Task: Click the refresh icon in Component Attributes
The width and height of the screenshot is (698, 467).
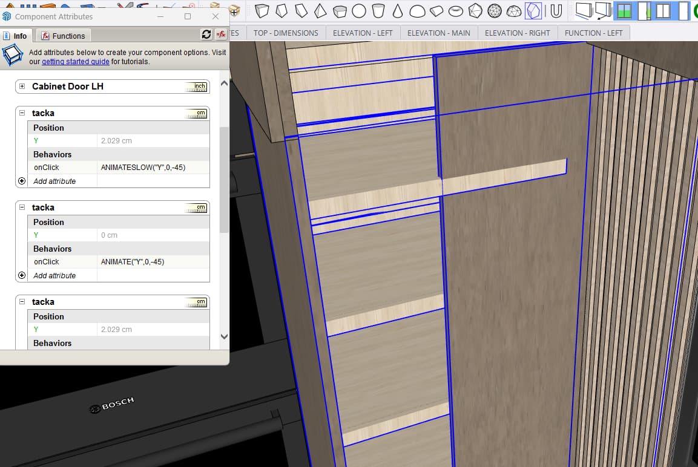Action: coord(206,35)
